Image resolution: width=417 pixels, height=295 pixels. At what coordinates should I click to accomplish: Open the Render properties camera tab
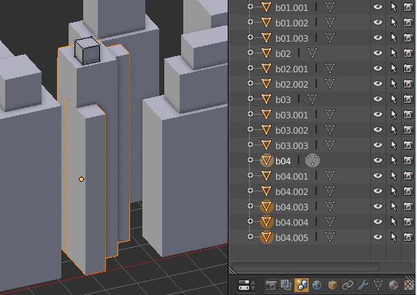pos(271,286)
